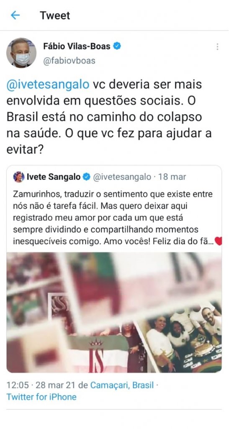
Task: Click the IS crown logo in the image
Action: click(x=96, y=355)
